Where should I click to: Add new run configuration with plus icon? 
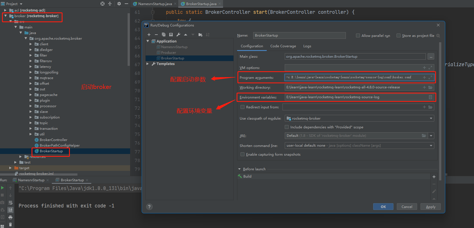[x=149, y=35]
